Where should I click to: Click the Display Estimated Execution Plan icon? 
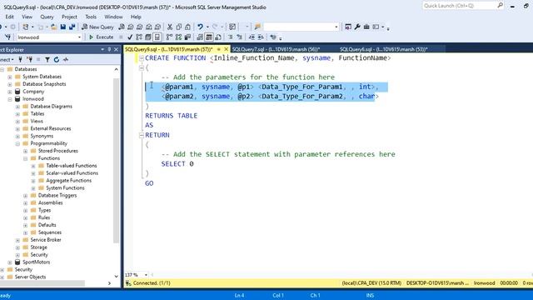click(x=139, y=37)
